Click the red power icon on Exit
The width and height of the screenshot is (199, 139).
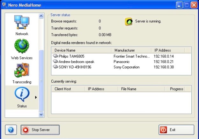coord(163,130)
